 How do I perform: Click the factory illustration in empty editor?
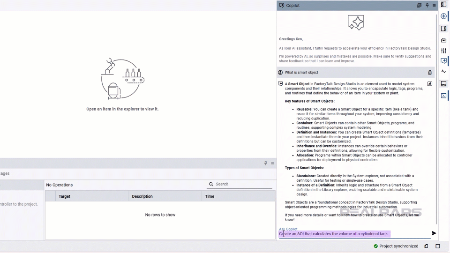coord(122,79)
